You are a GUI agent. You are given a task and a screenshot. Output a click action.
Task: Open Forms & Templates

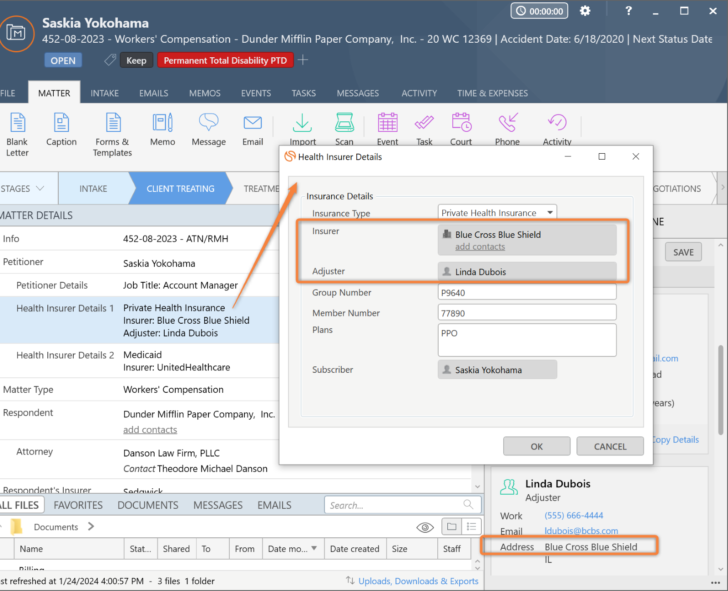[113, 123]
